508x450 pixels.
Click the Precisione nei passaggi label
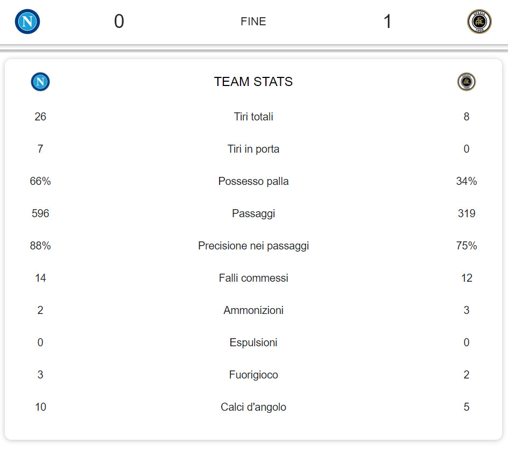(x=253, y=246)
